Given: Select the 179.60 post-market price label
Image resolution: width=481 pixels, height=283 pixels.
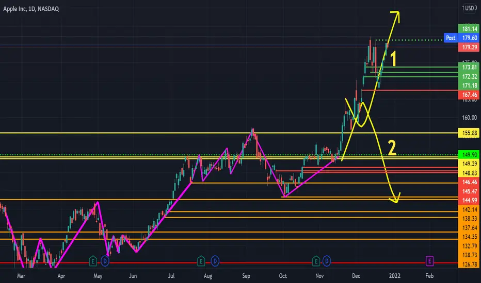Looking at the screenshot, I should pyautogui.click(x=469, y=38).
